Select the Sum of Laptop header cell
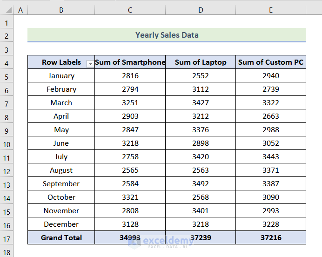322x257 pixels. click(201, 62)
